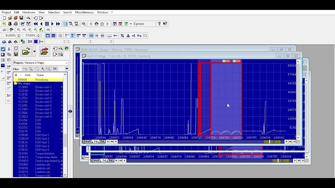Click the large open folder button
The height and width of the screenshot is (188, 335).
coord(26,51)
